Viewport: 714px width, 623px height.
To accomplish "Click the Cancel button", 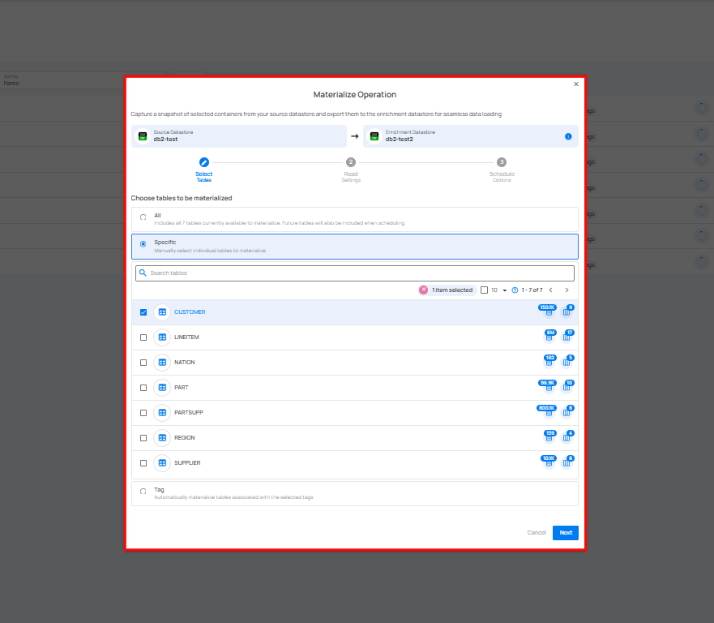I will (536, 532).
